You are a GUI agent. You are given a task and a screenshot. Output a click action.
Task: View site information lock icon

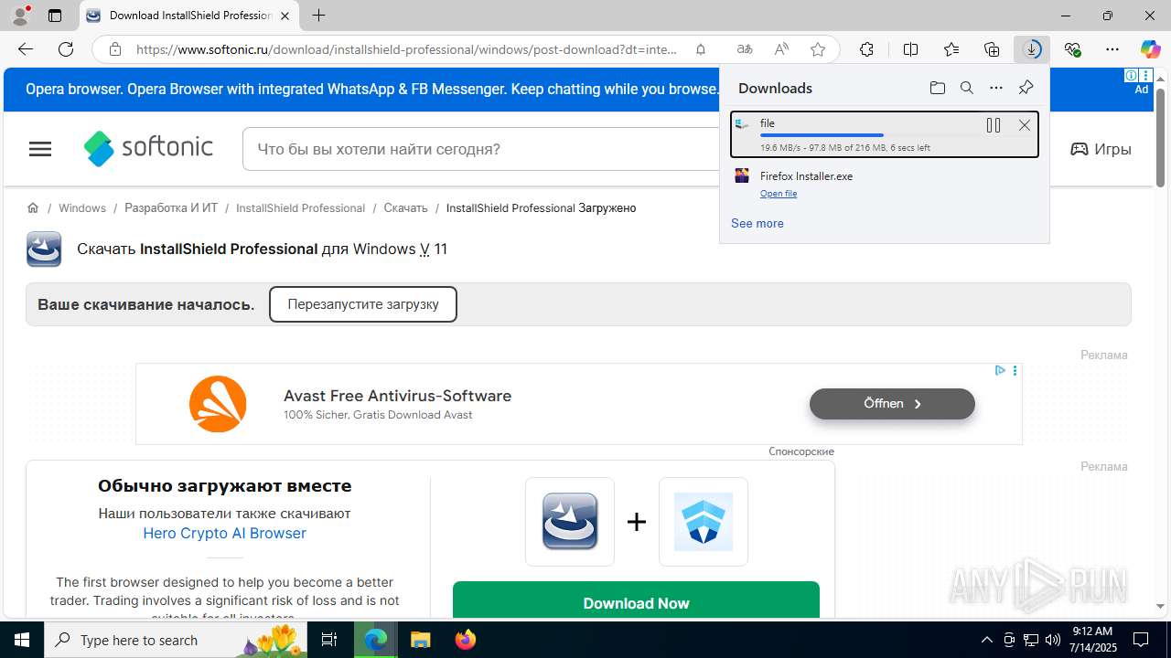(x=115, y=49)
